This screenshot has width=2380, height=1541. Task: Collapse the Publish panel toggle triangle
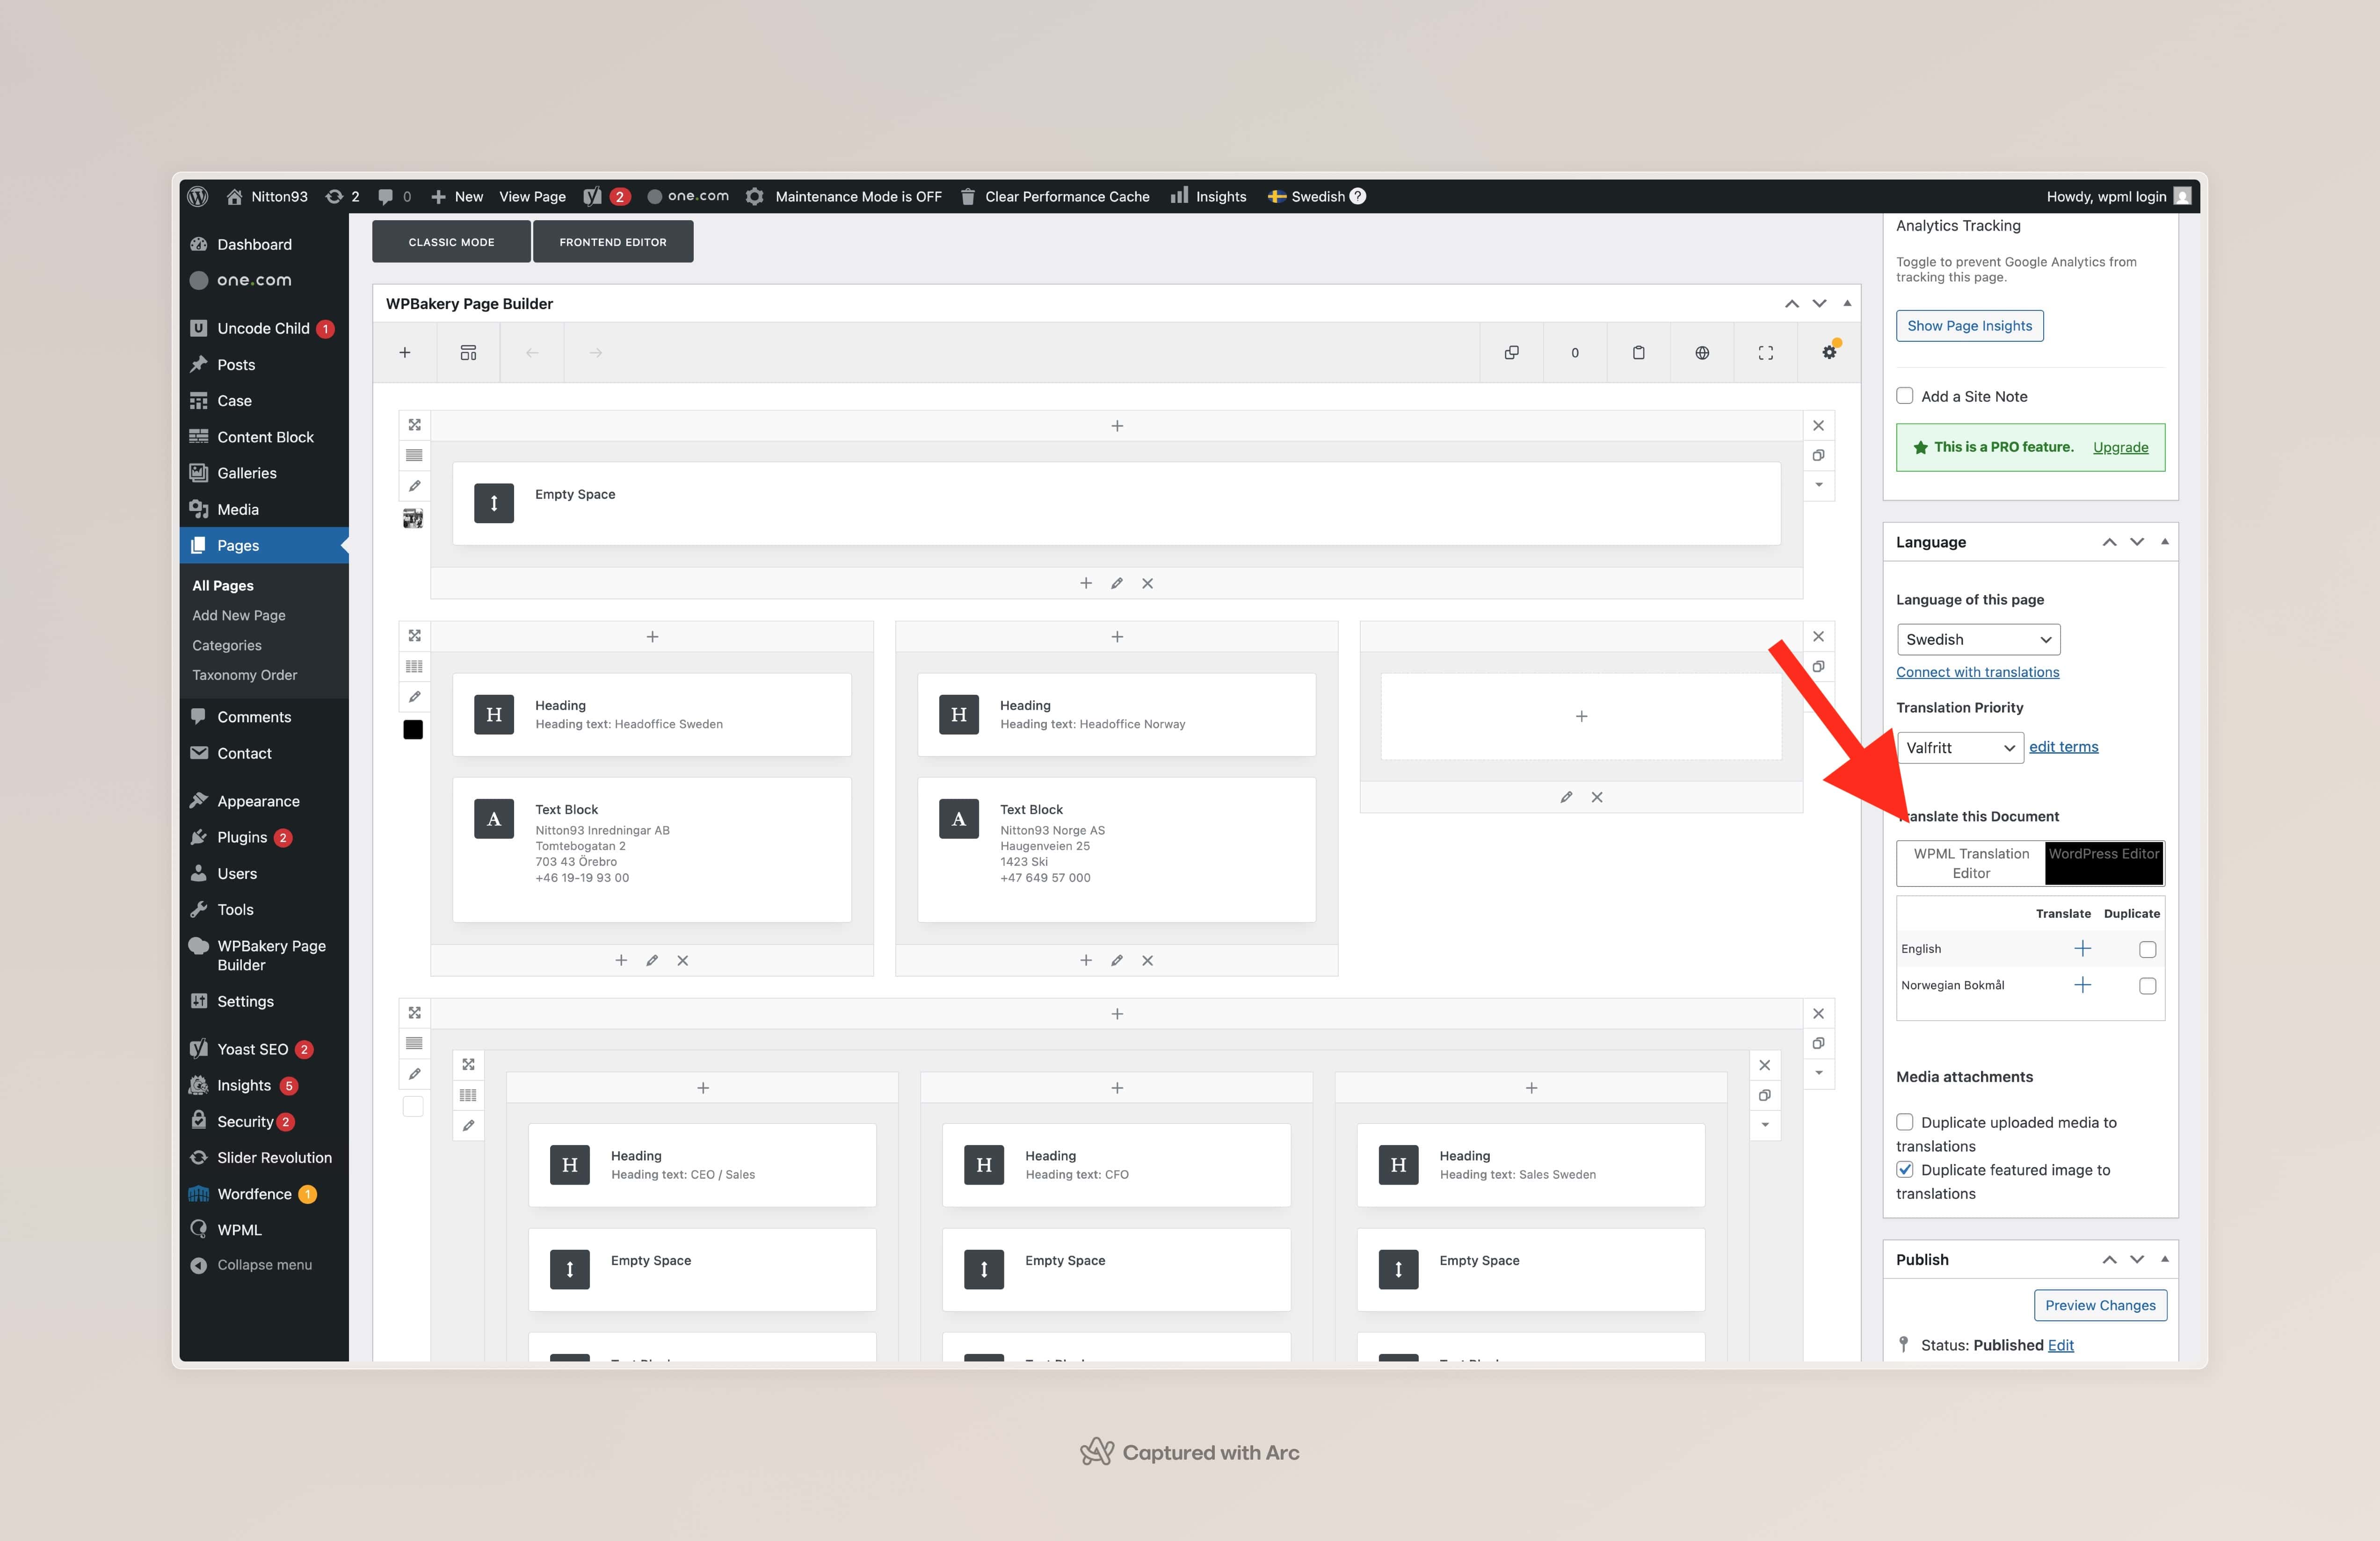click(2165, 1259)
